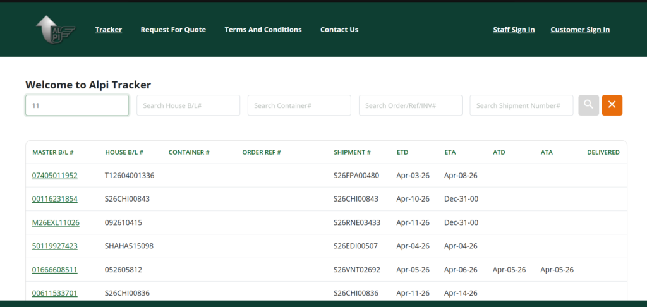Click the Apr-14-26 ETA value
This screenshot has height=307, width=647.
point(461,293)
